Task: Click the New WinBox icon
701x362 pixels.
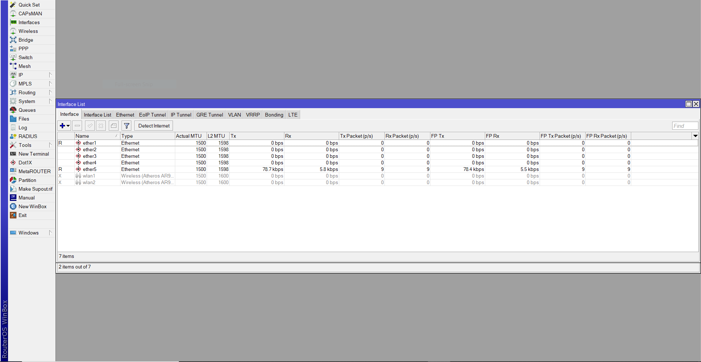Action: click(x=13, y=206)
